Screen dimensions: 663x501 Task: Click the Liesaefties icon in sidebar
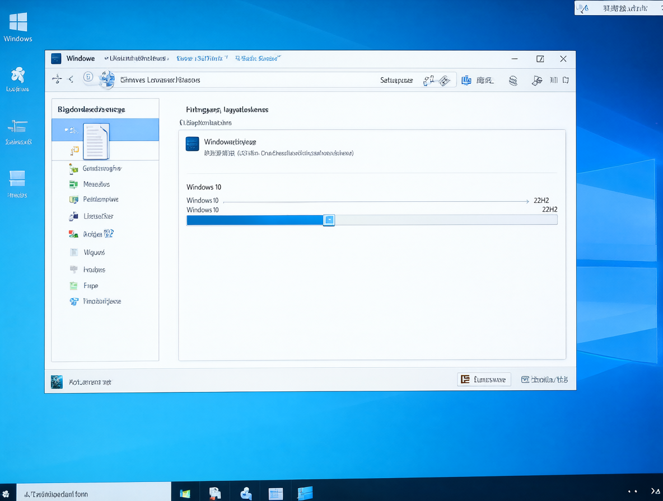pos(73,216)
